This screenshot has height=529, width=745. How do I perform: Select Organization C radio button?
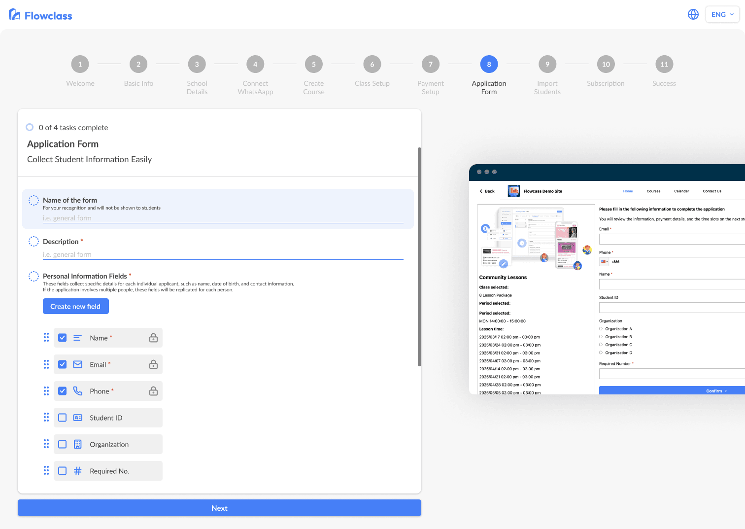coord(601,345)
